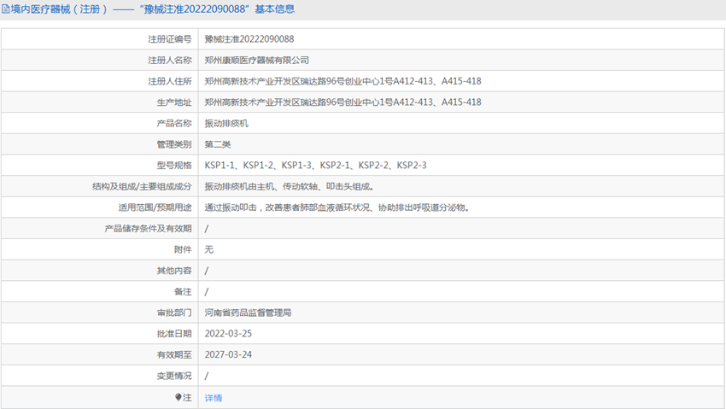Select management class value 第二类
Screen dimensions: 726x409
coord(218,144)
